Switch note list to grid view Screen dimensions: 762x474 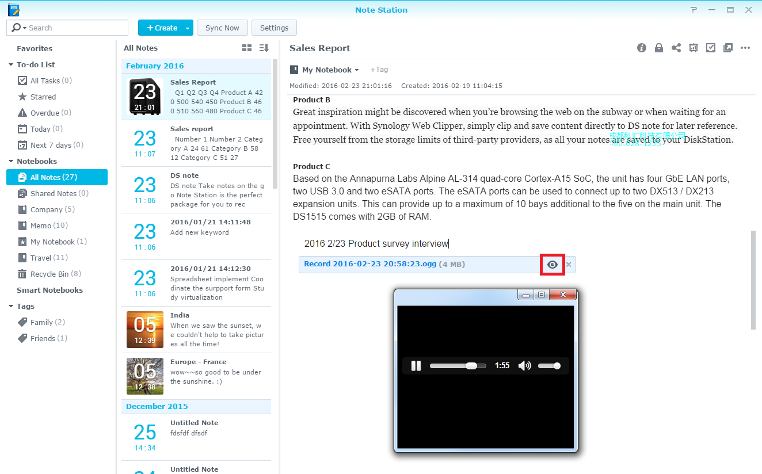(247, 48)
